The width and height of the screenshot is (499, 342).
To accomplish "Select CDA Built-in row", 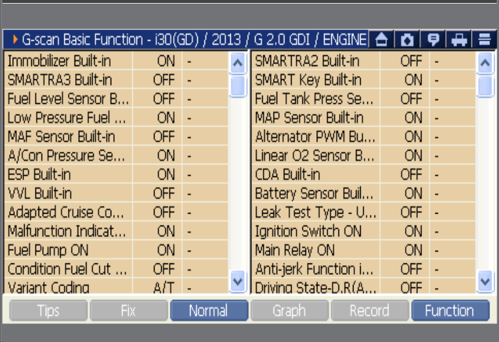I will point(364,175).
